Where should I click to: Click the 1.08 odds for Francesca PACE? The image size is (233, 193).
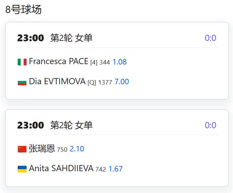tap(120, 62)
